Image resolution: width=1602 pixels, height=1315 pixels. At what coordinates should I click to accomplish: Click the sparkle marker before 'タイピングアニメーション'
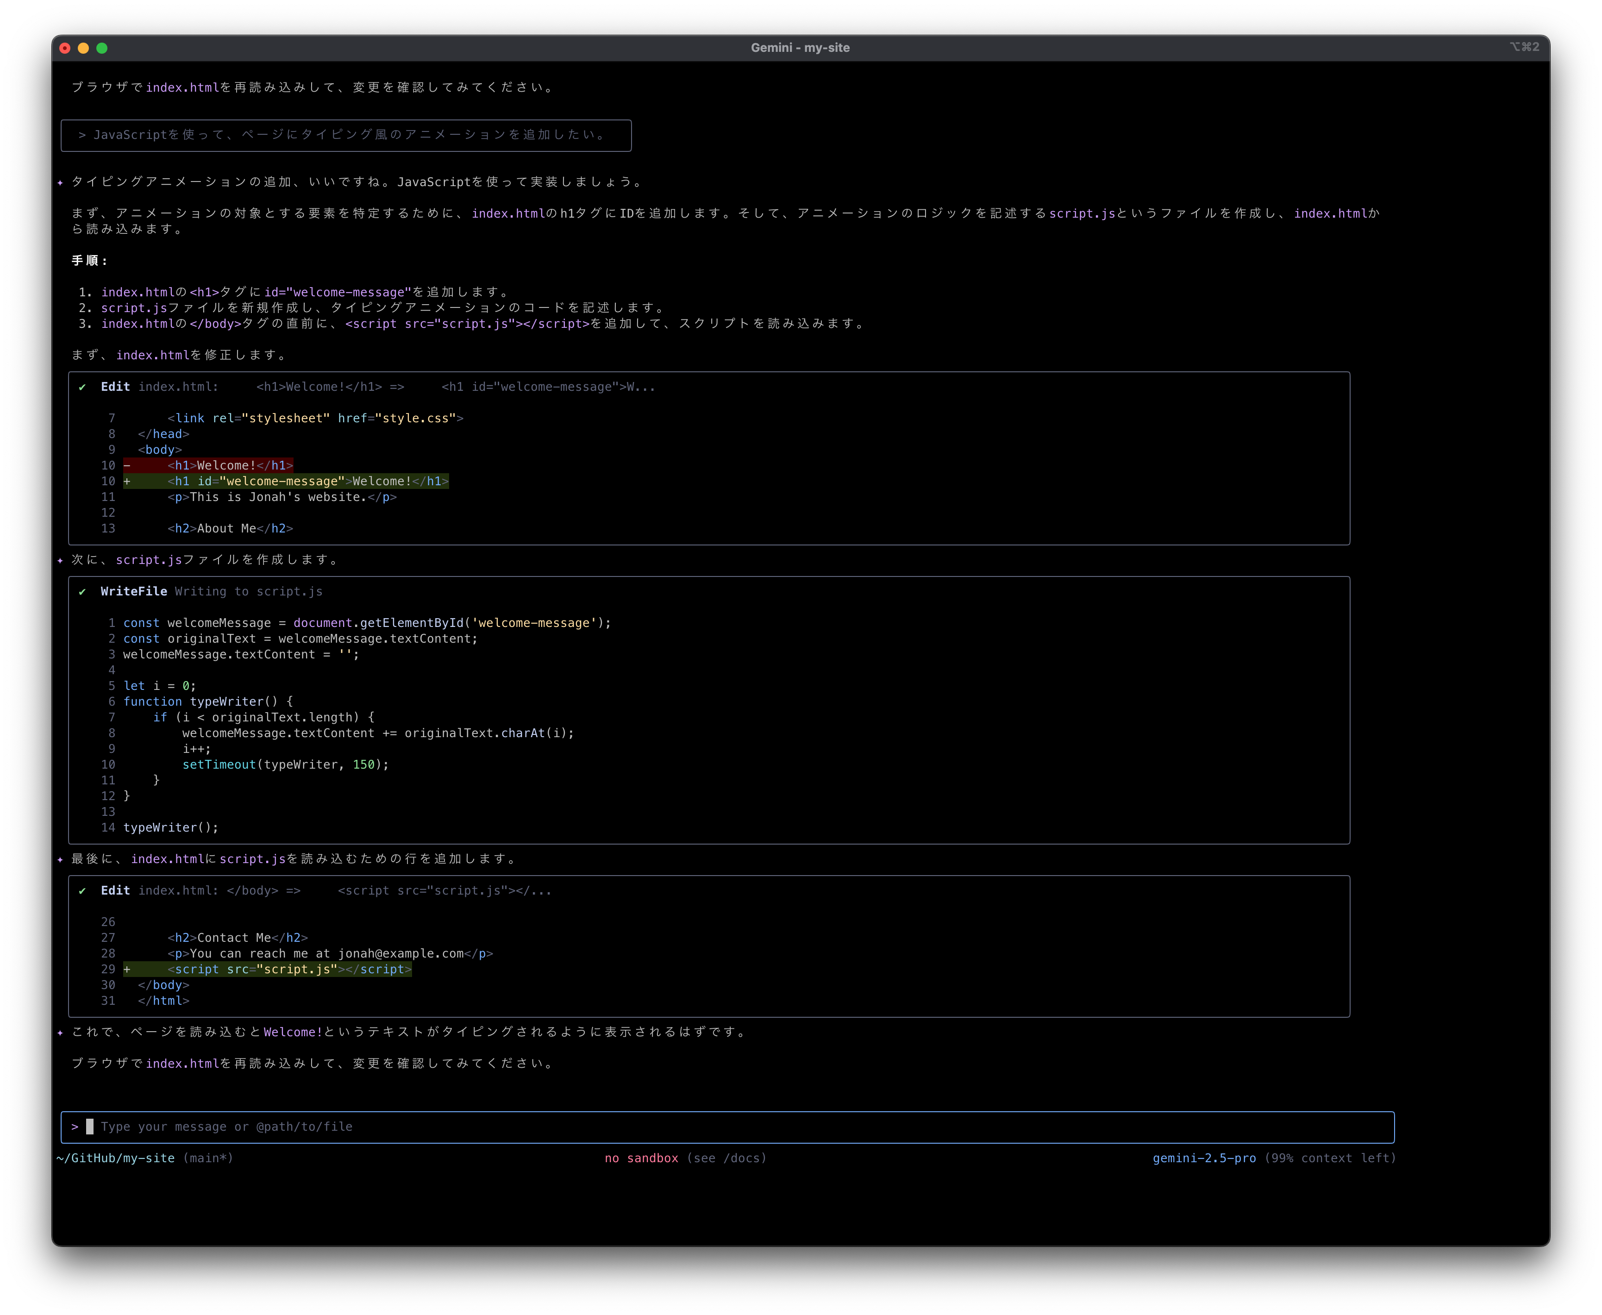coord(60,182)
